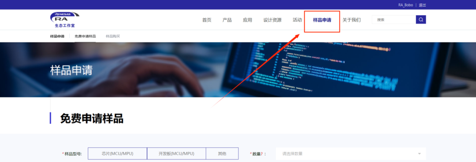
Task: Open the 设计资源 menu item
Action: click(272, 20)
